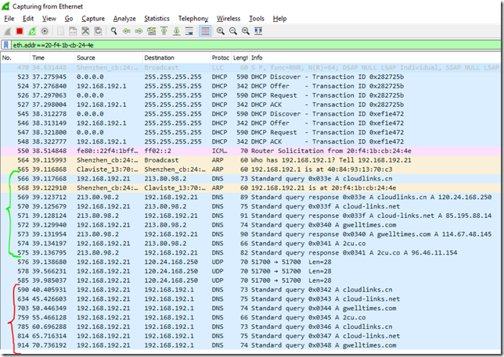The width and height of the screenshot is (504, 357).
Task: Open the Analyze menu
Action: pyautogui.click(x=124, y=19)
